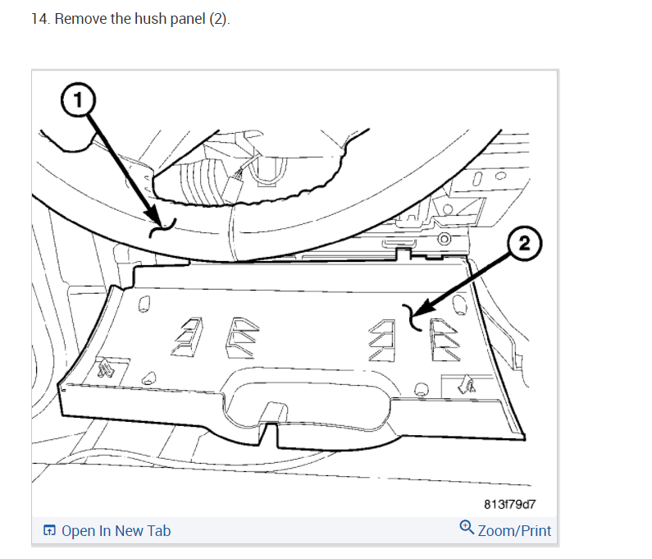Click the figure ID 813f79d7 label
Image resolution: width=652 pixels, height=559 pixels.
click(x=510, y=505)
